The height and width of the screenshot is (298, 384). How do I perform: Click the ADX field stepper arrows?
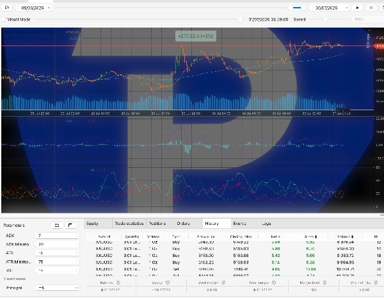click(77, 236)
